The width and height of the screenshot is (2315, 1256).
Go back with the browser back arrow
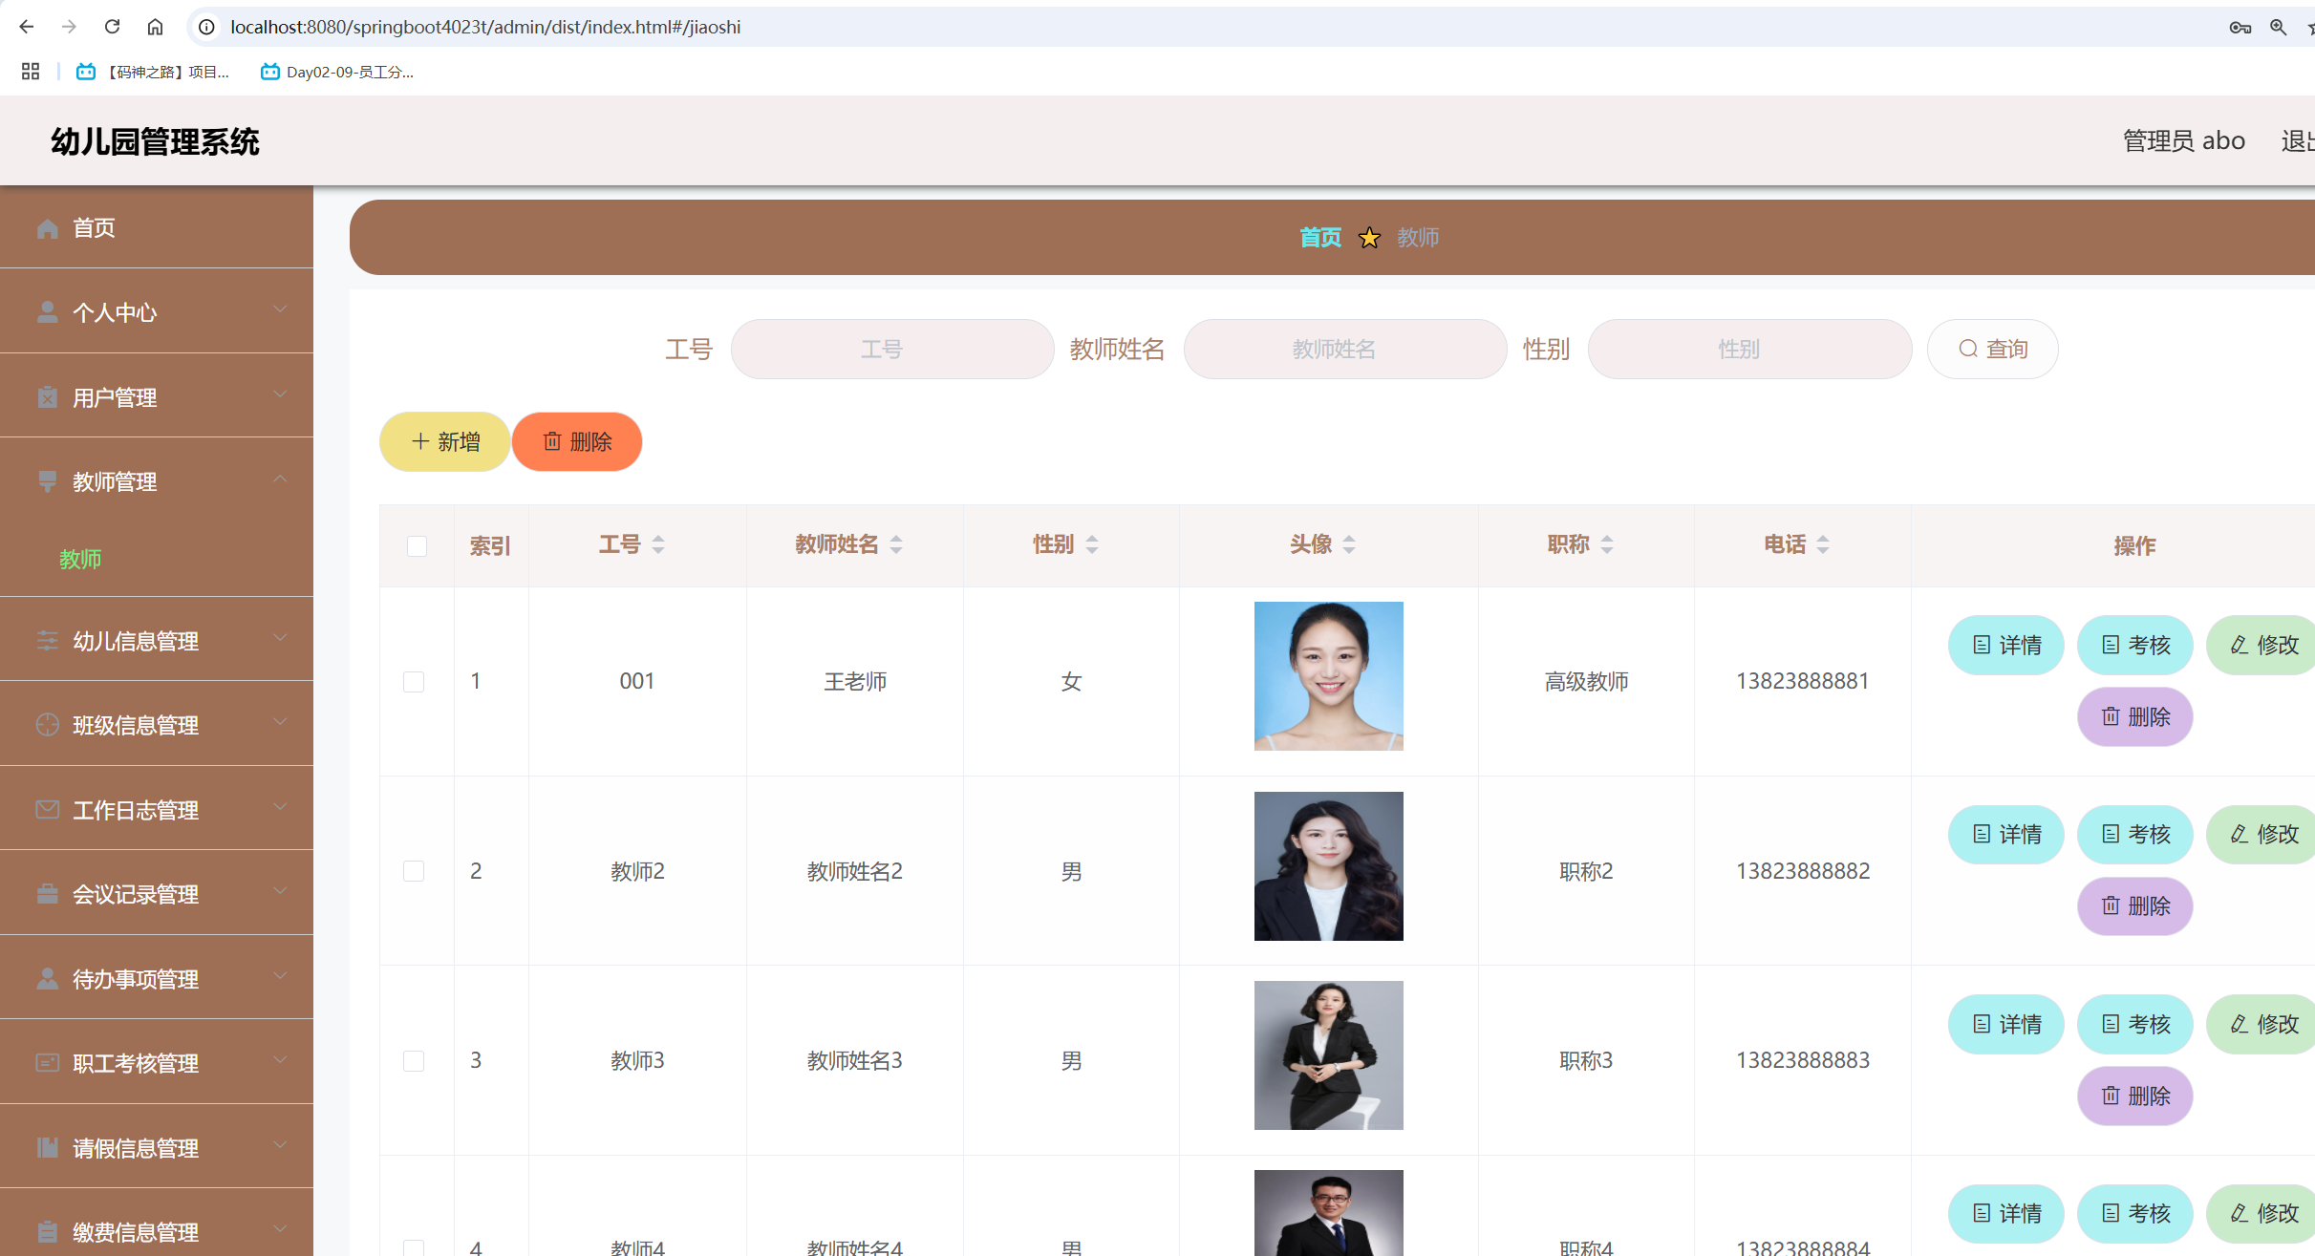click(27, 27)
